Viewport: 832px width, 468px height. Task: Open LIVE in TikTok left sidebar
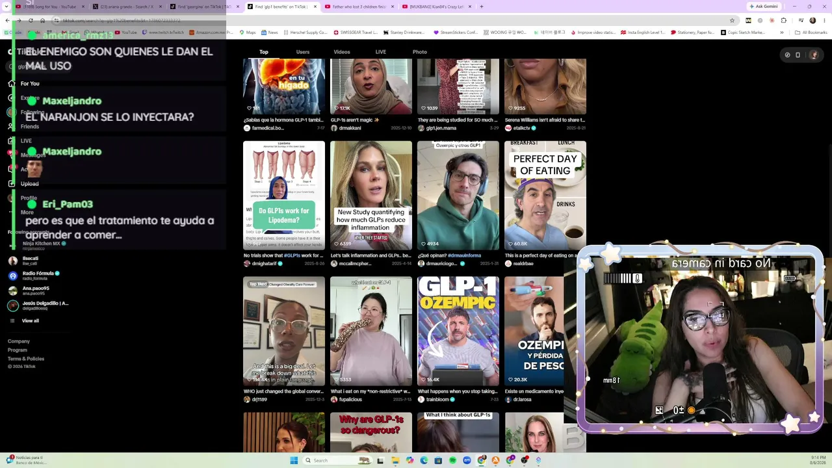point(26,140)
